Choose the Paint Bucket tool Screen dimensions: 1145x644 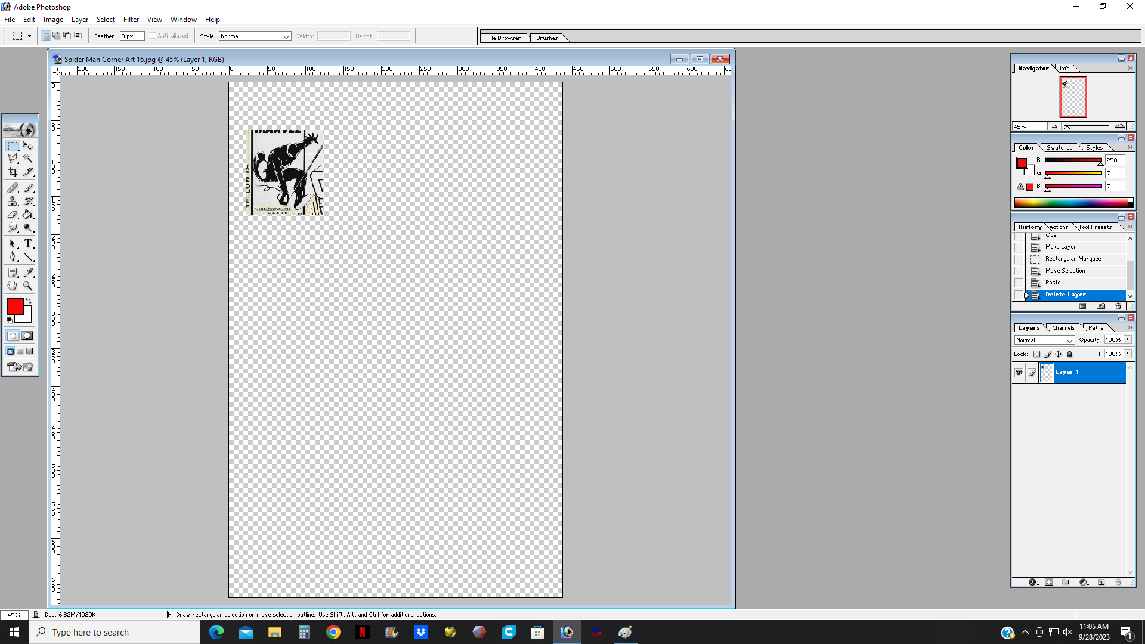28,215
